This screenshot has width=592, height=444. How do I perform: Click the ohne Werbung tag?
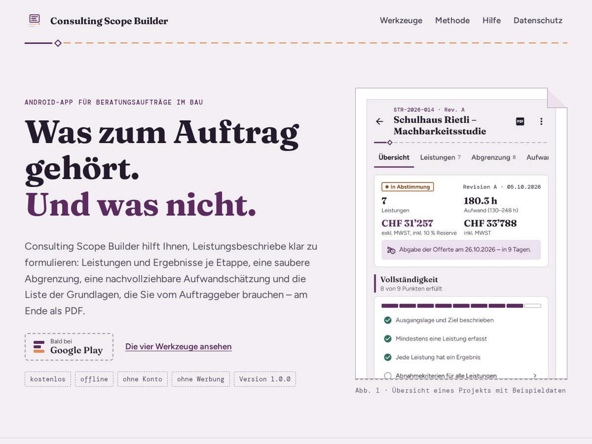(201, 379)
